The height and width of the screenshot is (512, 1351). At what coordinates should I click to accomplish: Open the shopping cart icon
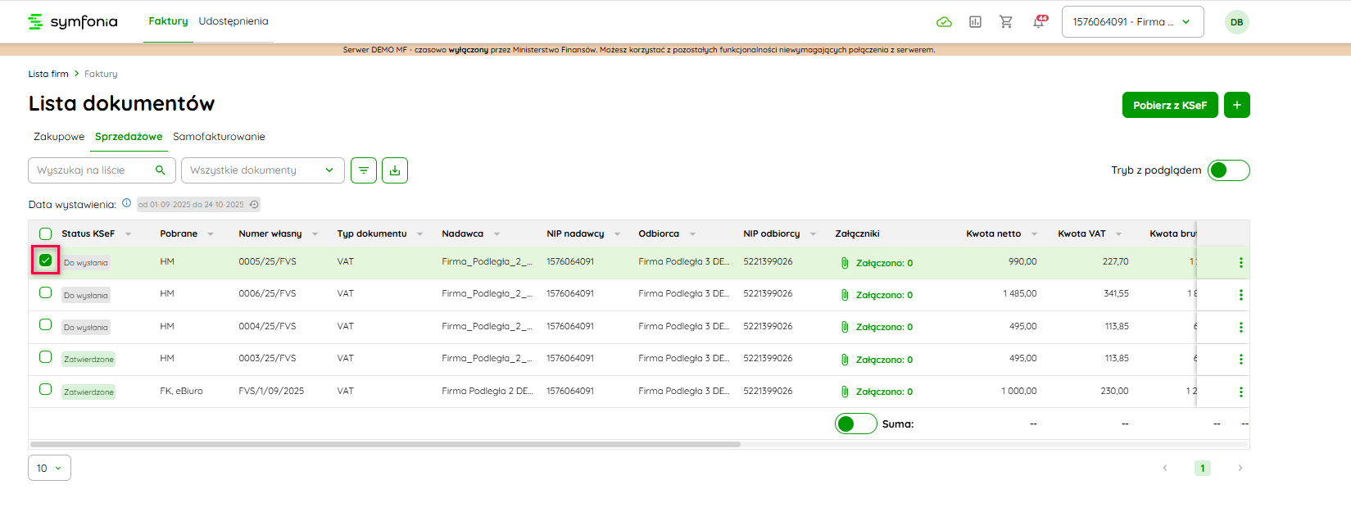[1006, 22]
